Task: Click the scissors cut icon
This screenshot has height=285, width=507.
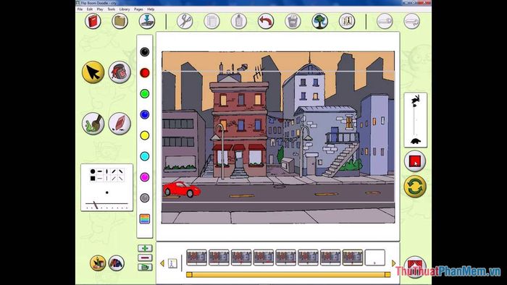Action: (x=185, y=21)
